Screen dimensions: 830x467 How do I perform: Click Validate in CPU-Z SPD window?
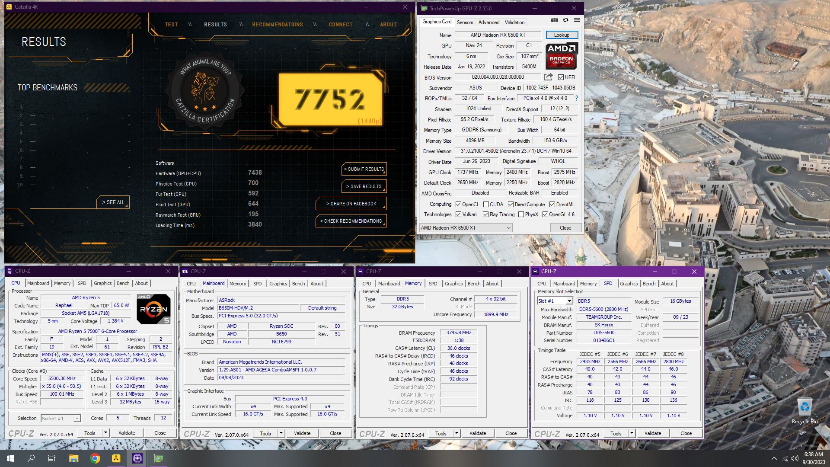point(653,433)
